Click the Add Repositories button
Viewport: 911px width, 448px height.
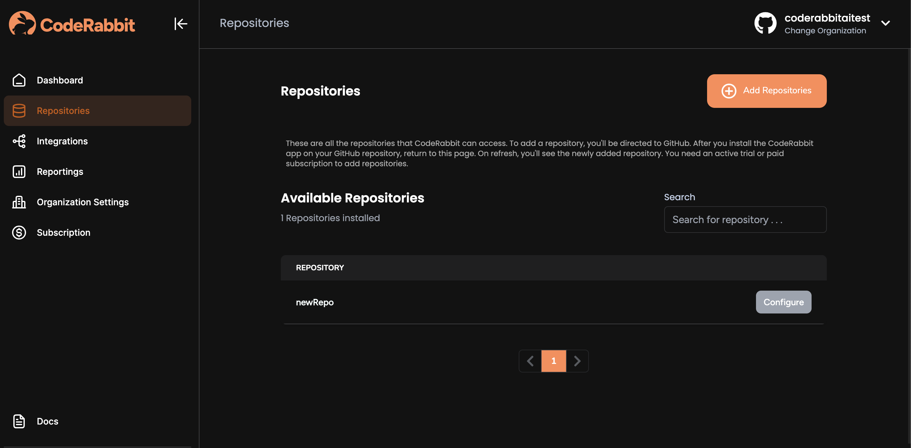pos(766,91)
